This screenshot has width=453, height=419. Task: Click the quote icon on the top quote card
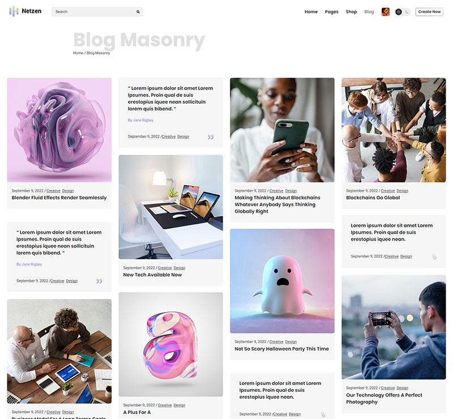(211, 136)
